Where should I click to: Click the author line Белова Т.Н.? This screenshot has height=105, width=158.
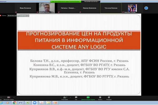80,61
